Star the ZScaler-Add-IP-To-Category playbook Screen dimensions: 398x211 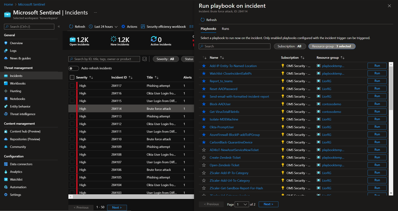(204, 173)
